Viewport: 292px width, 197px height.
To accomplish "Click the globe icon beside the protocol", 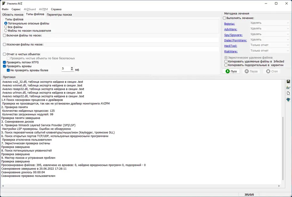I will pyautogui.click(x=288, y=100).
